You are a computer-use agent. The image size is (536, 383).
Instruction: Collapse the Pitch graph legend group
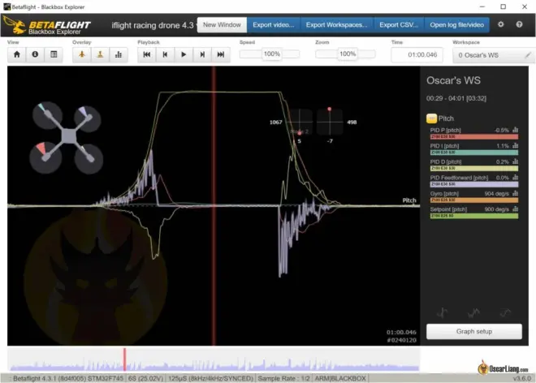click(x=431, y=118)
